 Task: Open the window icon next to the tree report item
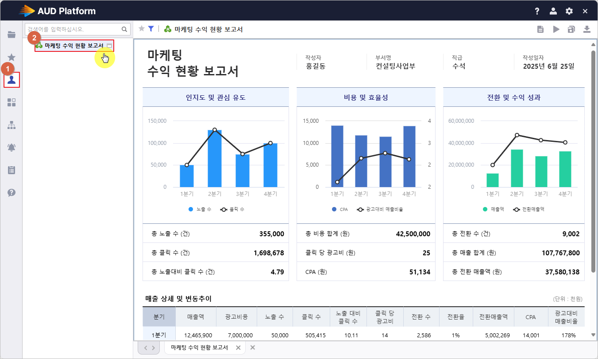tap(109, 46)
